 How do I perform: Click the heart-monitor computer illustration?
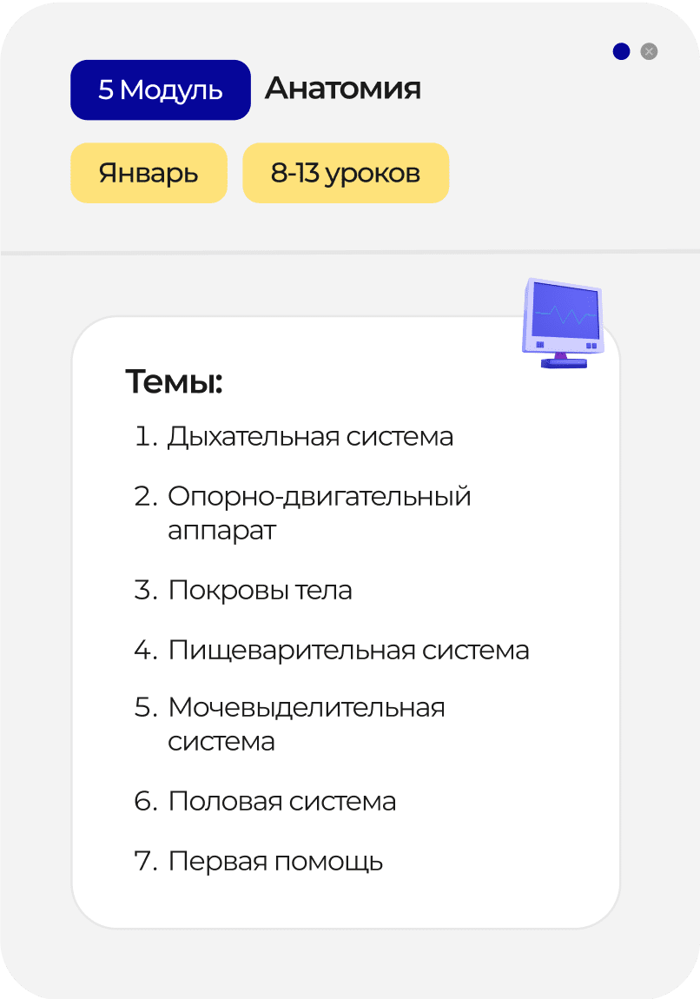(x=563, y=323)
